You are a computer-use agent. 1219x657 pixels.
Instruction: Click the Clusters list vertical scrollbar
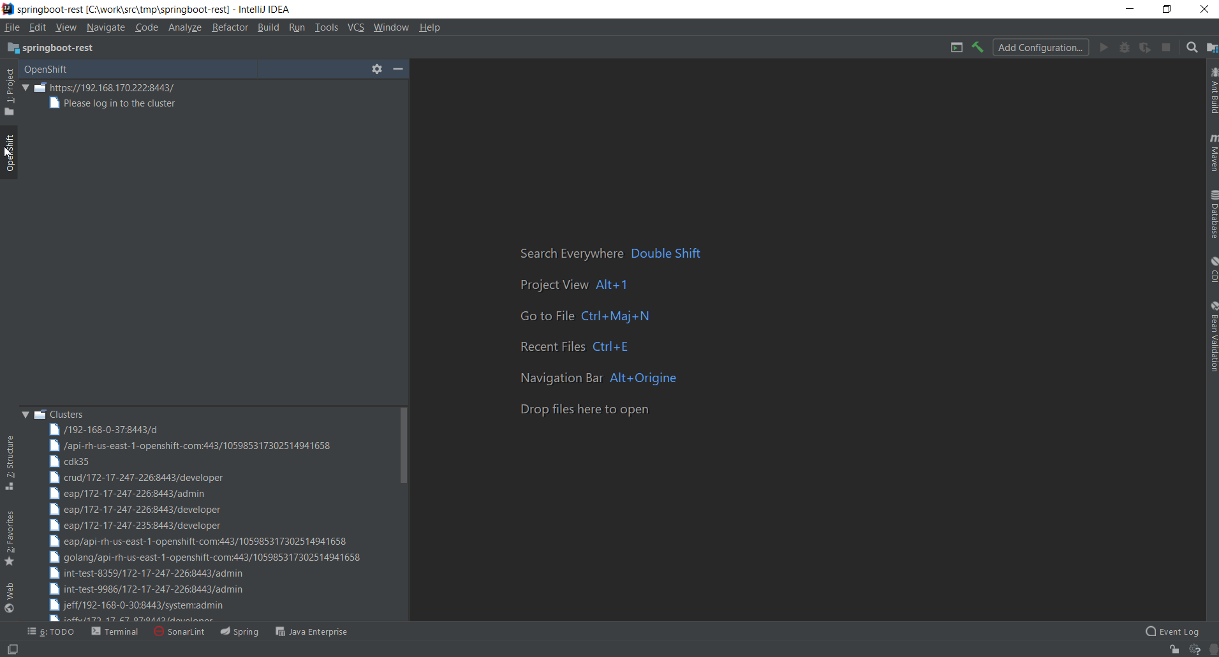(x=403, y=447)
